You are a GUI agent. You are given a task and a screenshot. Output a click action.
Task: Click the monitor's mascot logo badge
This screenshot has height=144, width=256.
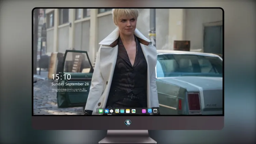(x=128, y=123)
